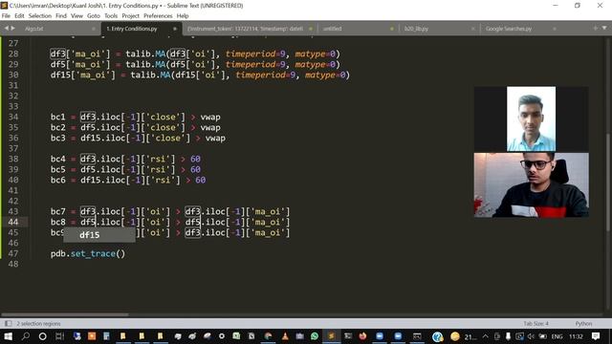
Task: Click the left tab navigation arrow
Action: coord(7,28)
